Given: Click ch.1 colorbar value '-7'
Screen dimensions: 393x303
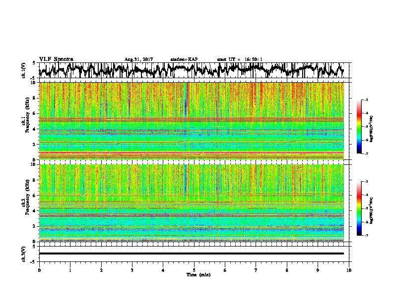Looking at the screenshot, I should tap(366, 153).
